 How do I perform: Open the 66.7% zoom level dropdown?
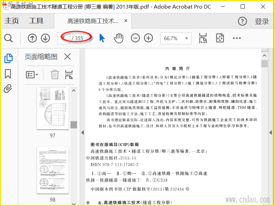click(176, 38)
